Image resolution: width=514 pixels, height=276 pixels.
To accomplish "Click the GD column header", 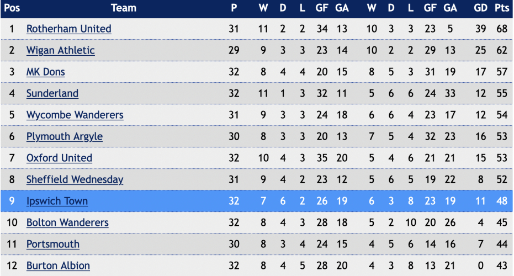I will (480, 8).
